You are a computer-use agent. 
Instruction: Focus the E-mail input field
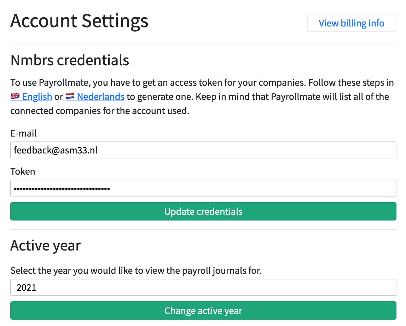pos(203,150)
